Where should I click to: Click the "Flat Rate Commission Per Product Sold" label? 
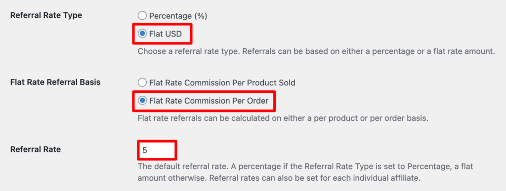pyautogui.click(x=222, y=83)
